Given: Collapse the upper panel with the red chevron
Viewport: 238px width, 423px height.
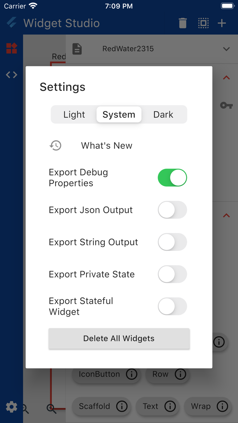Looking at the screenshot, I should pos(226,78).
